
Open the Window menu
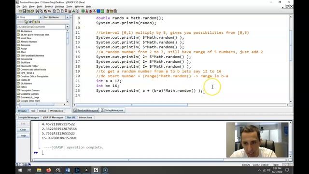click(79, 6)
